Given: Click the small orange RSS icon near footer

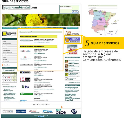Looking at the screenshot, I should coord(62,107).
